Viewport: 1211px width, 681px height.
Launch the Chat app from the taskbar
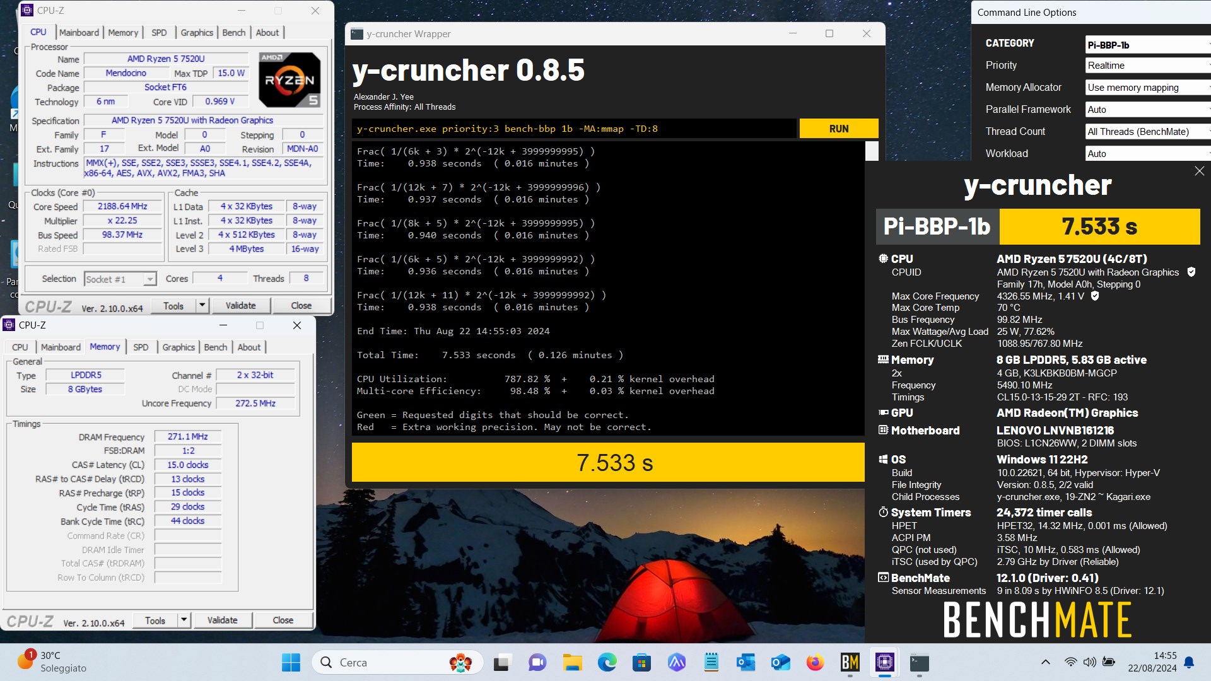pyautogui.click(x=537, y=663)
